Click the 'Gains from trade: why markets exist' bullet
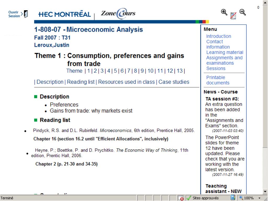The width and height of the screenshot is (268, 201). pyautogui.click(x=91, y=111)
